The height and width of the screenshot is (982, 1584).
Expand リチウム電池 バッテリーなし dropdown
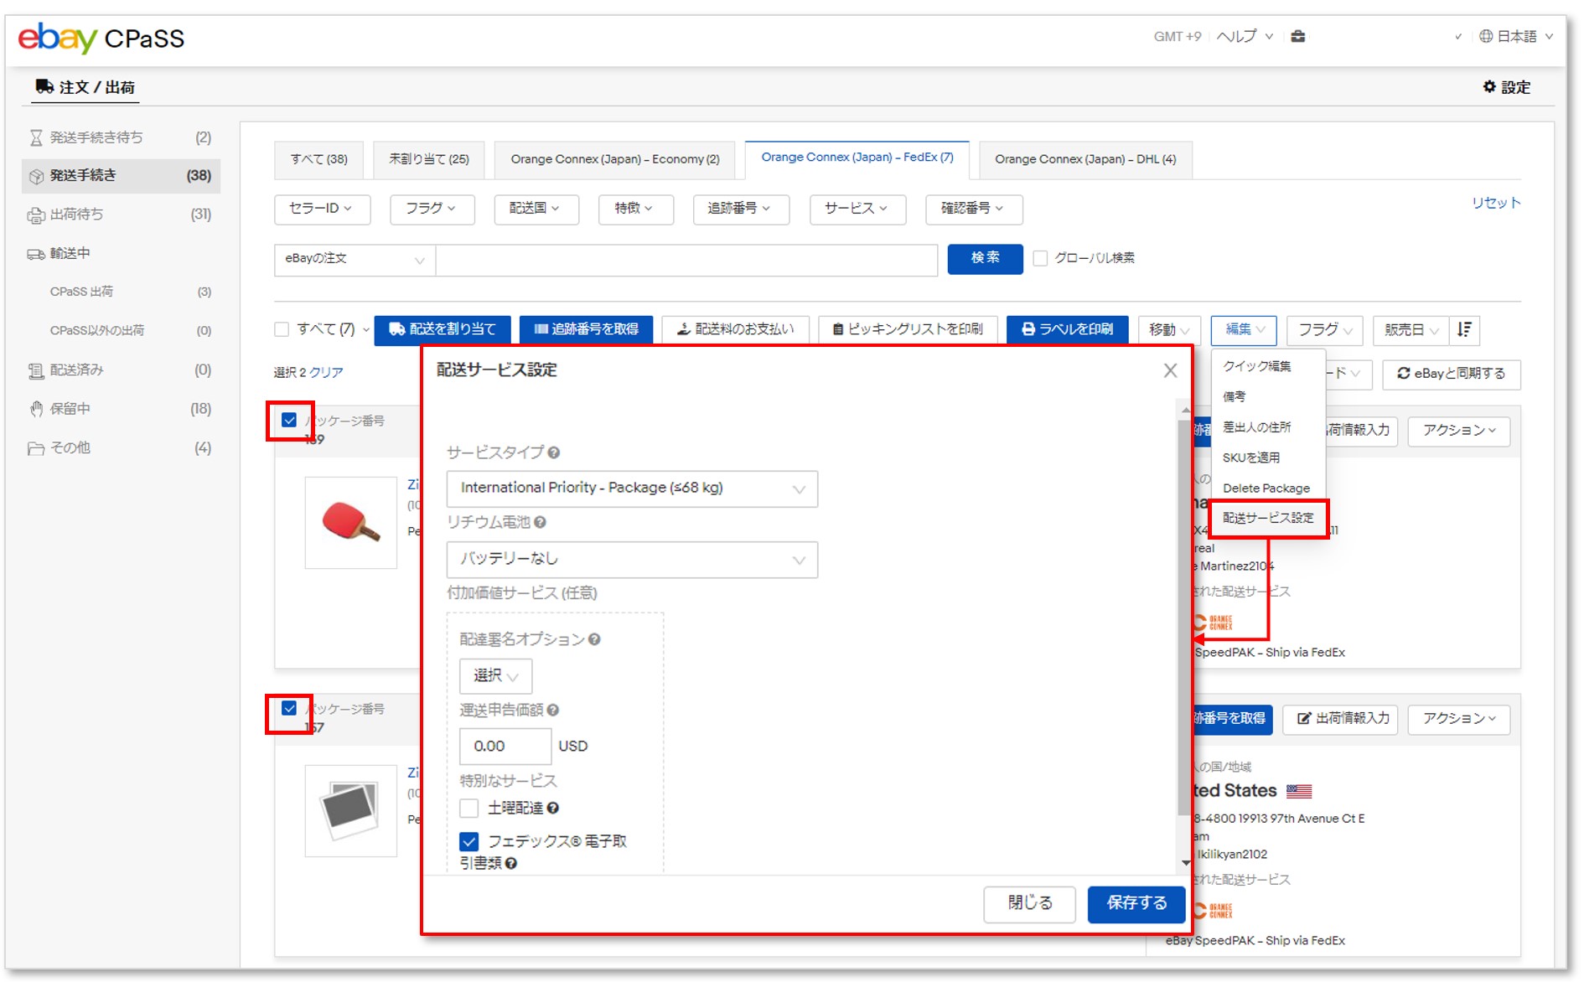point(632,559)
